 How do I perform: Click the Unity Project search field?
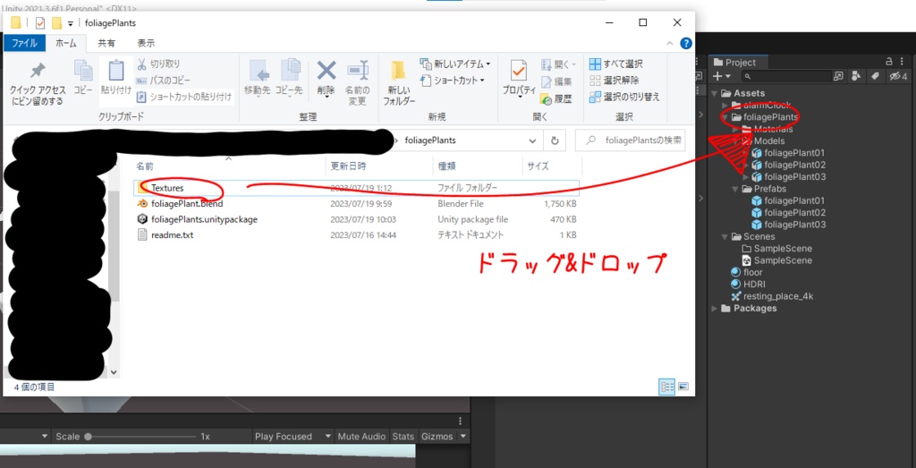tap(786, 76)
